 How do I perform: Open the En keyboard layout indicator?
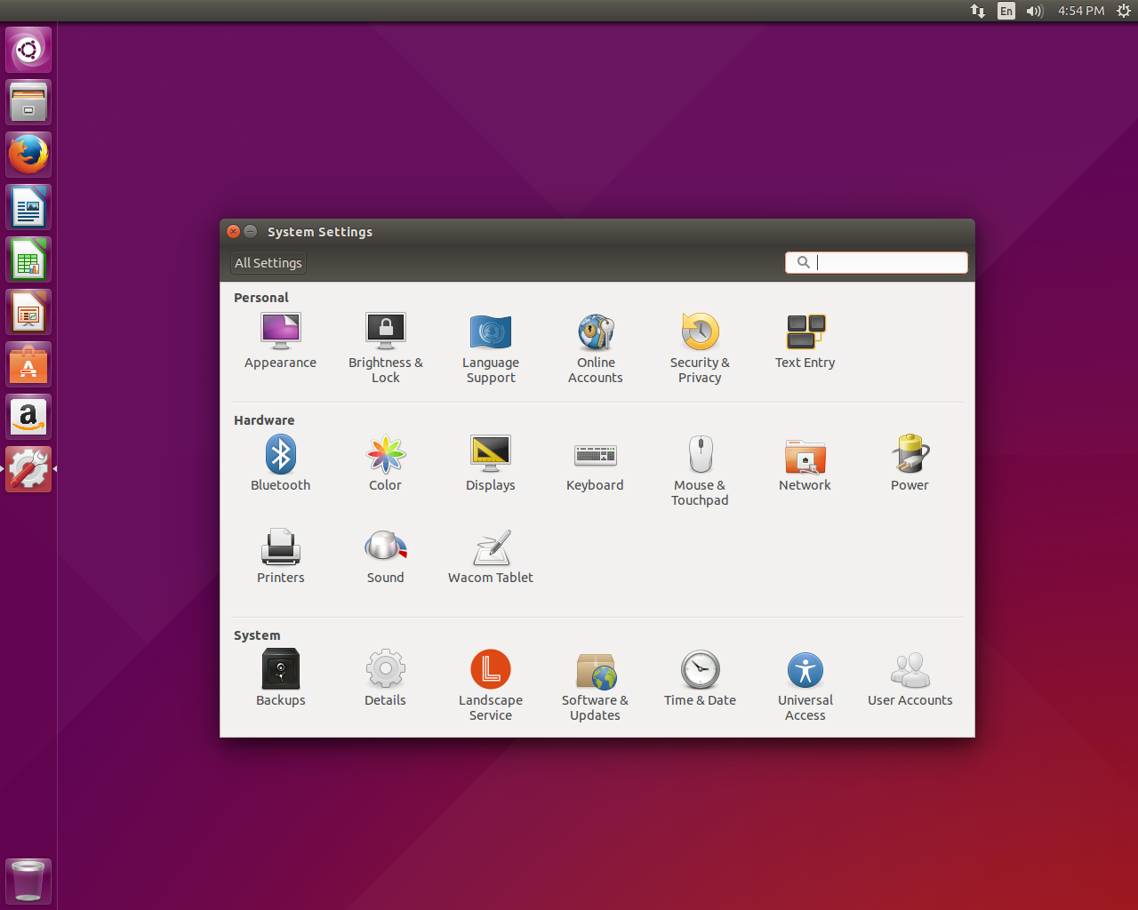pos(1006,11)
